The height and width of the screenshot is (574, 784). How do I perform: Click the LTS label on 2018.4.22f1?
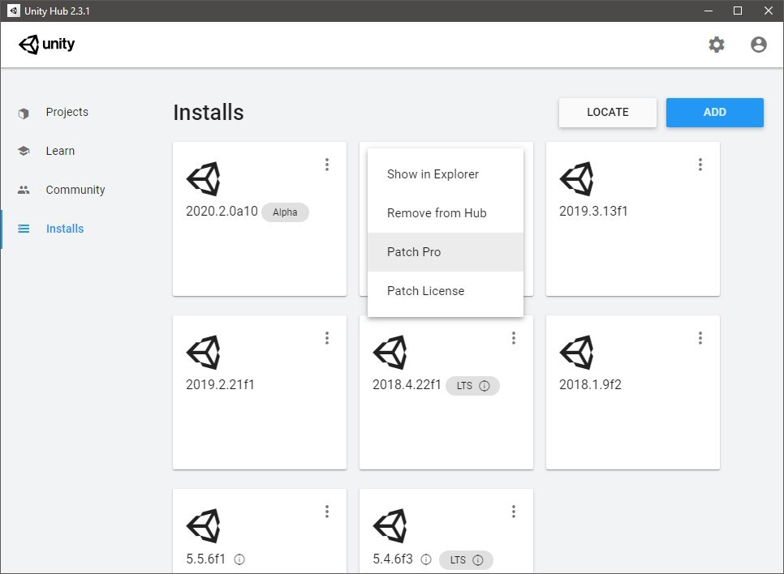click(464, 386)
